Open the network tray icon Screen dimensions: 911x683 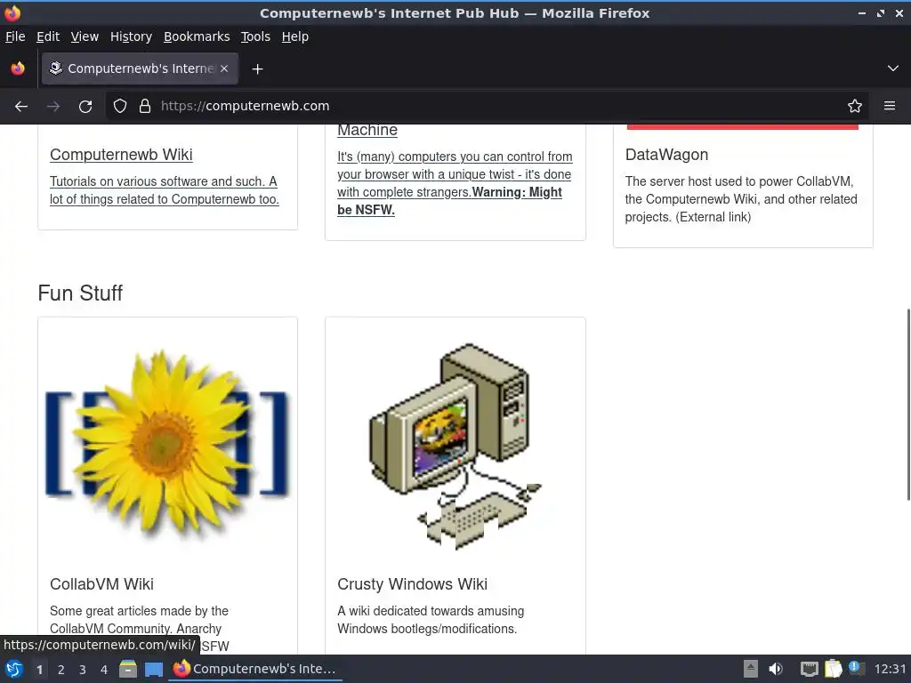(x=809, y=669)
